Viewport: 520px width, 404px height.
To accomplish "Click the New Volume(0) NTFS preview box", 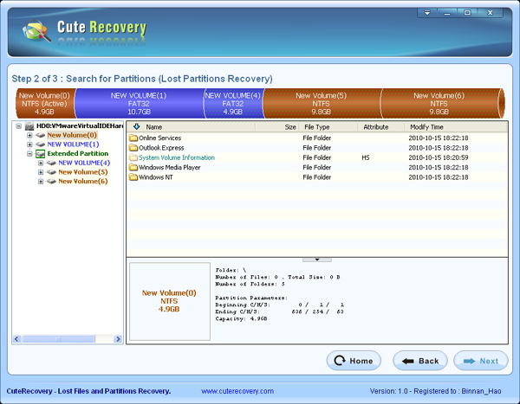I will click(170, 301).
